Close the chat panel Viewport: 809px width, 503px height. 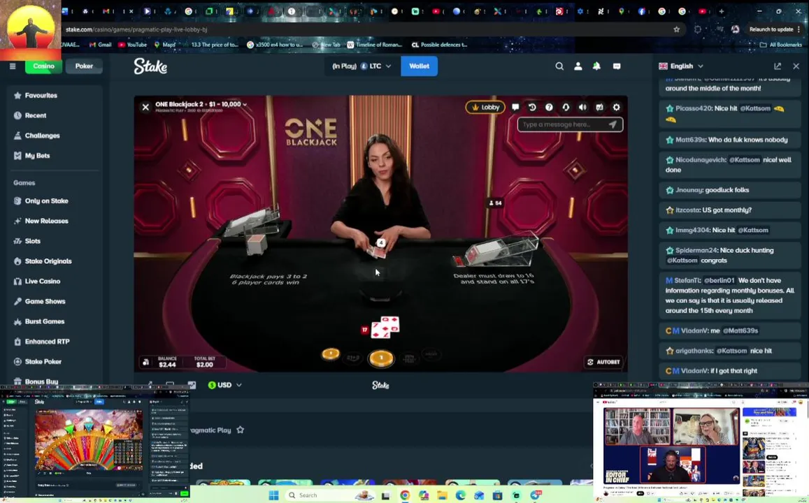[x=796, y=66]
